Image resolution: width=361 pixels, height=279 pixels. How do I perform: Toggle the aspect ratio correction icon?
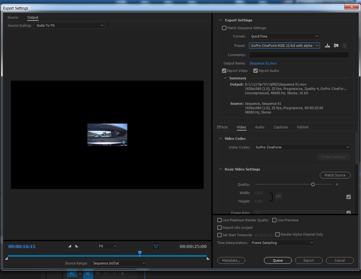pyautogui.click(x=156, y=246)
